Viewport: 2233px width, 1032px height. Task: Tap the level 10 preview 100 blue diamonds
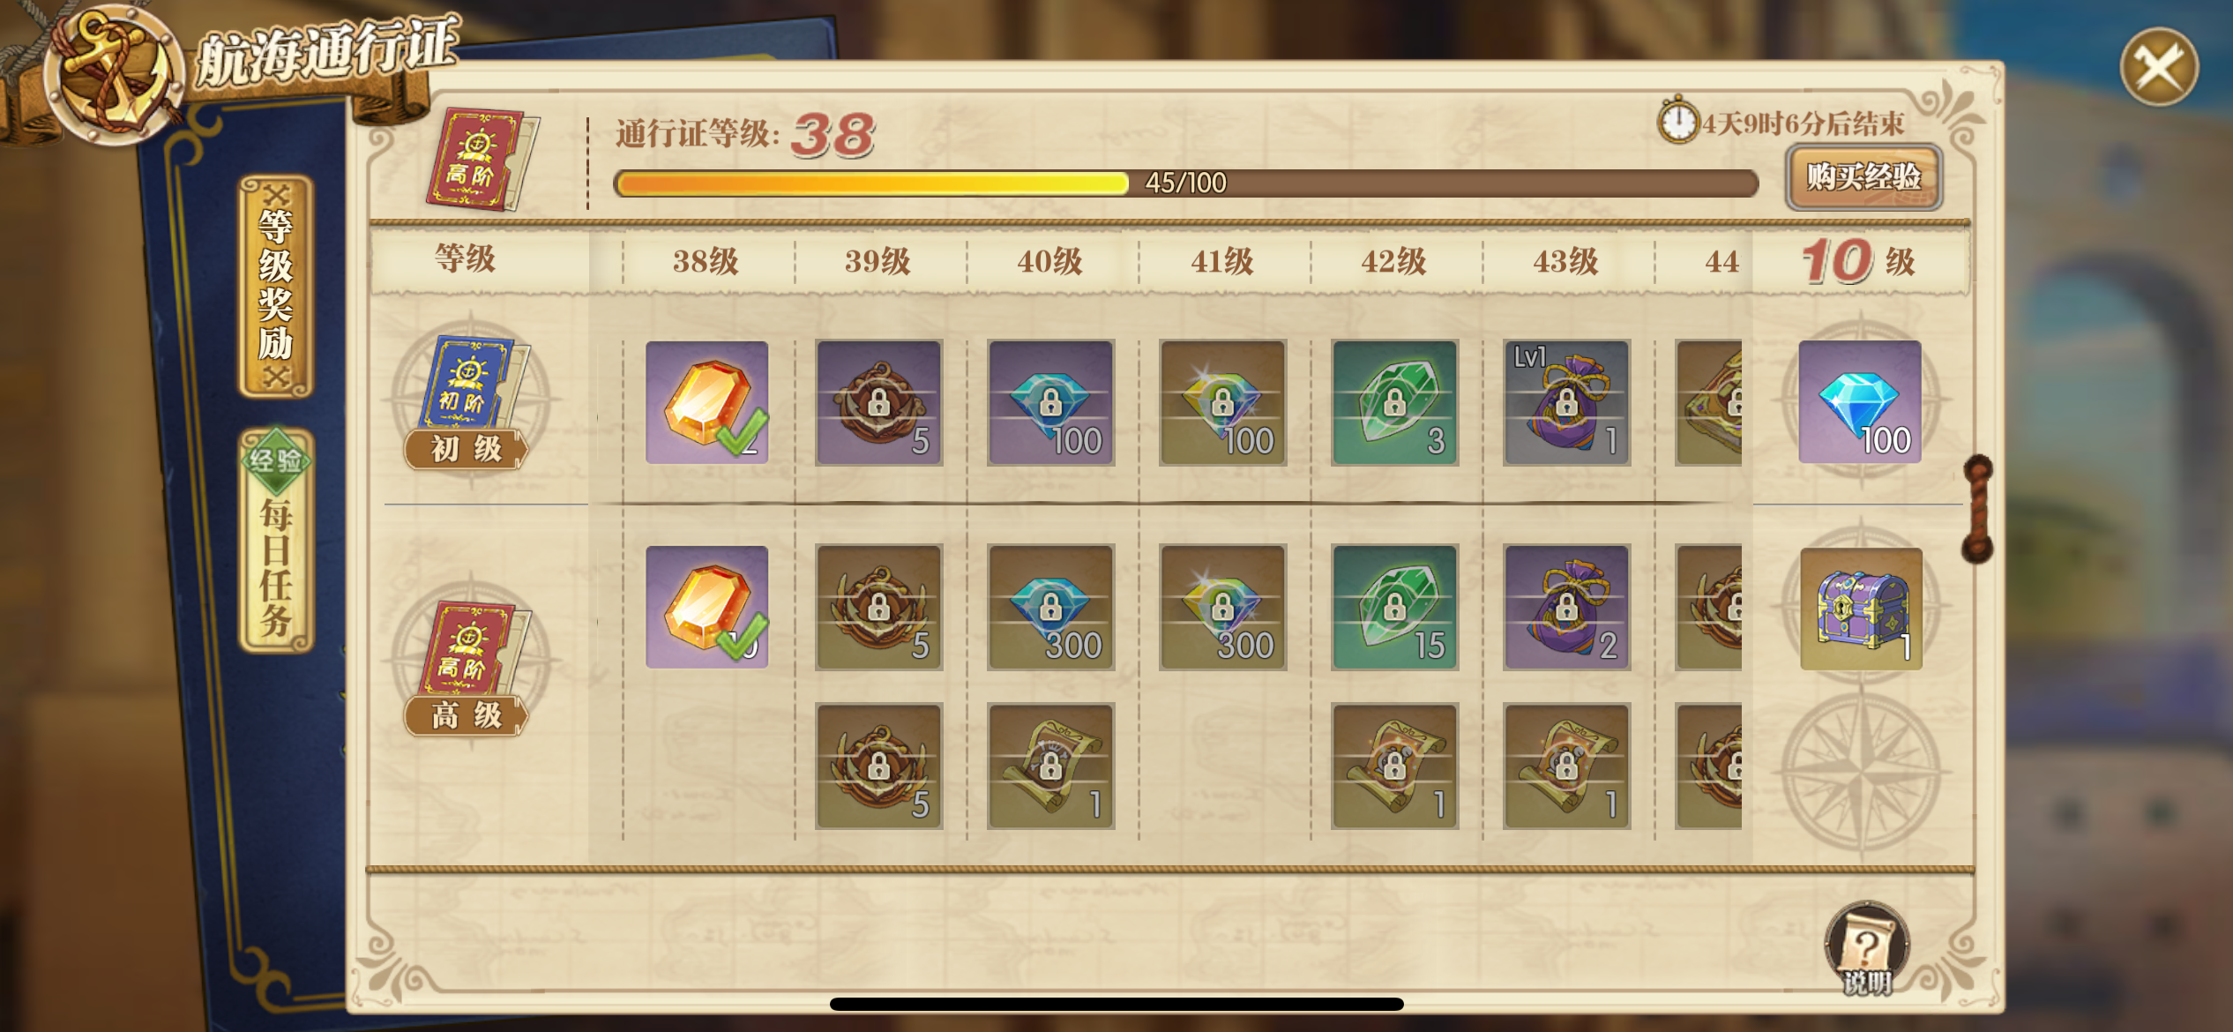click(x=1860, y=402)
